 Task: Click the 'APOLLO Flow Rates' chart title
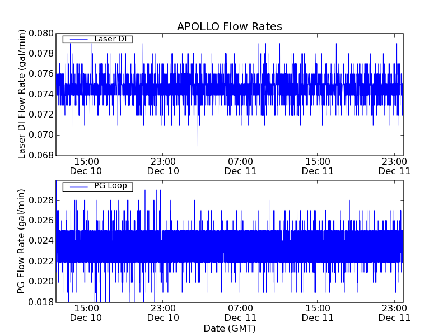click(x=229, y=27)
